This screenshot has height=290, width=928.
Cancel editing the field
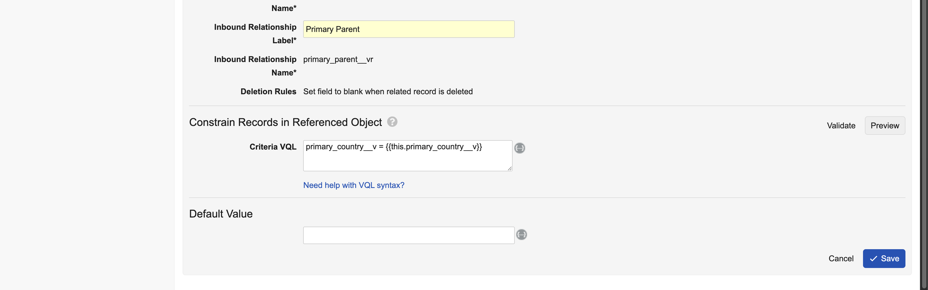pyautogui.click(x=840, y=258)
